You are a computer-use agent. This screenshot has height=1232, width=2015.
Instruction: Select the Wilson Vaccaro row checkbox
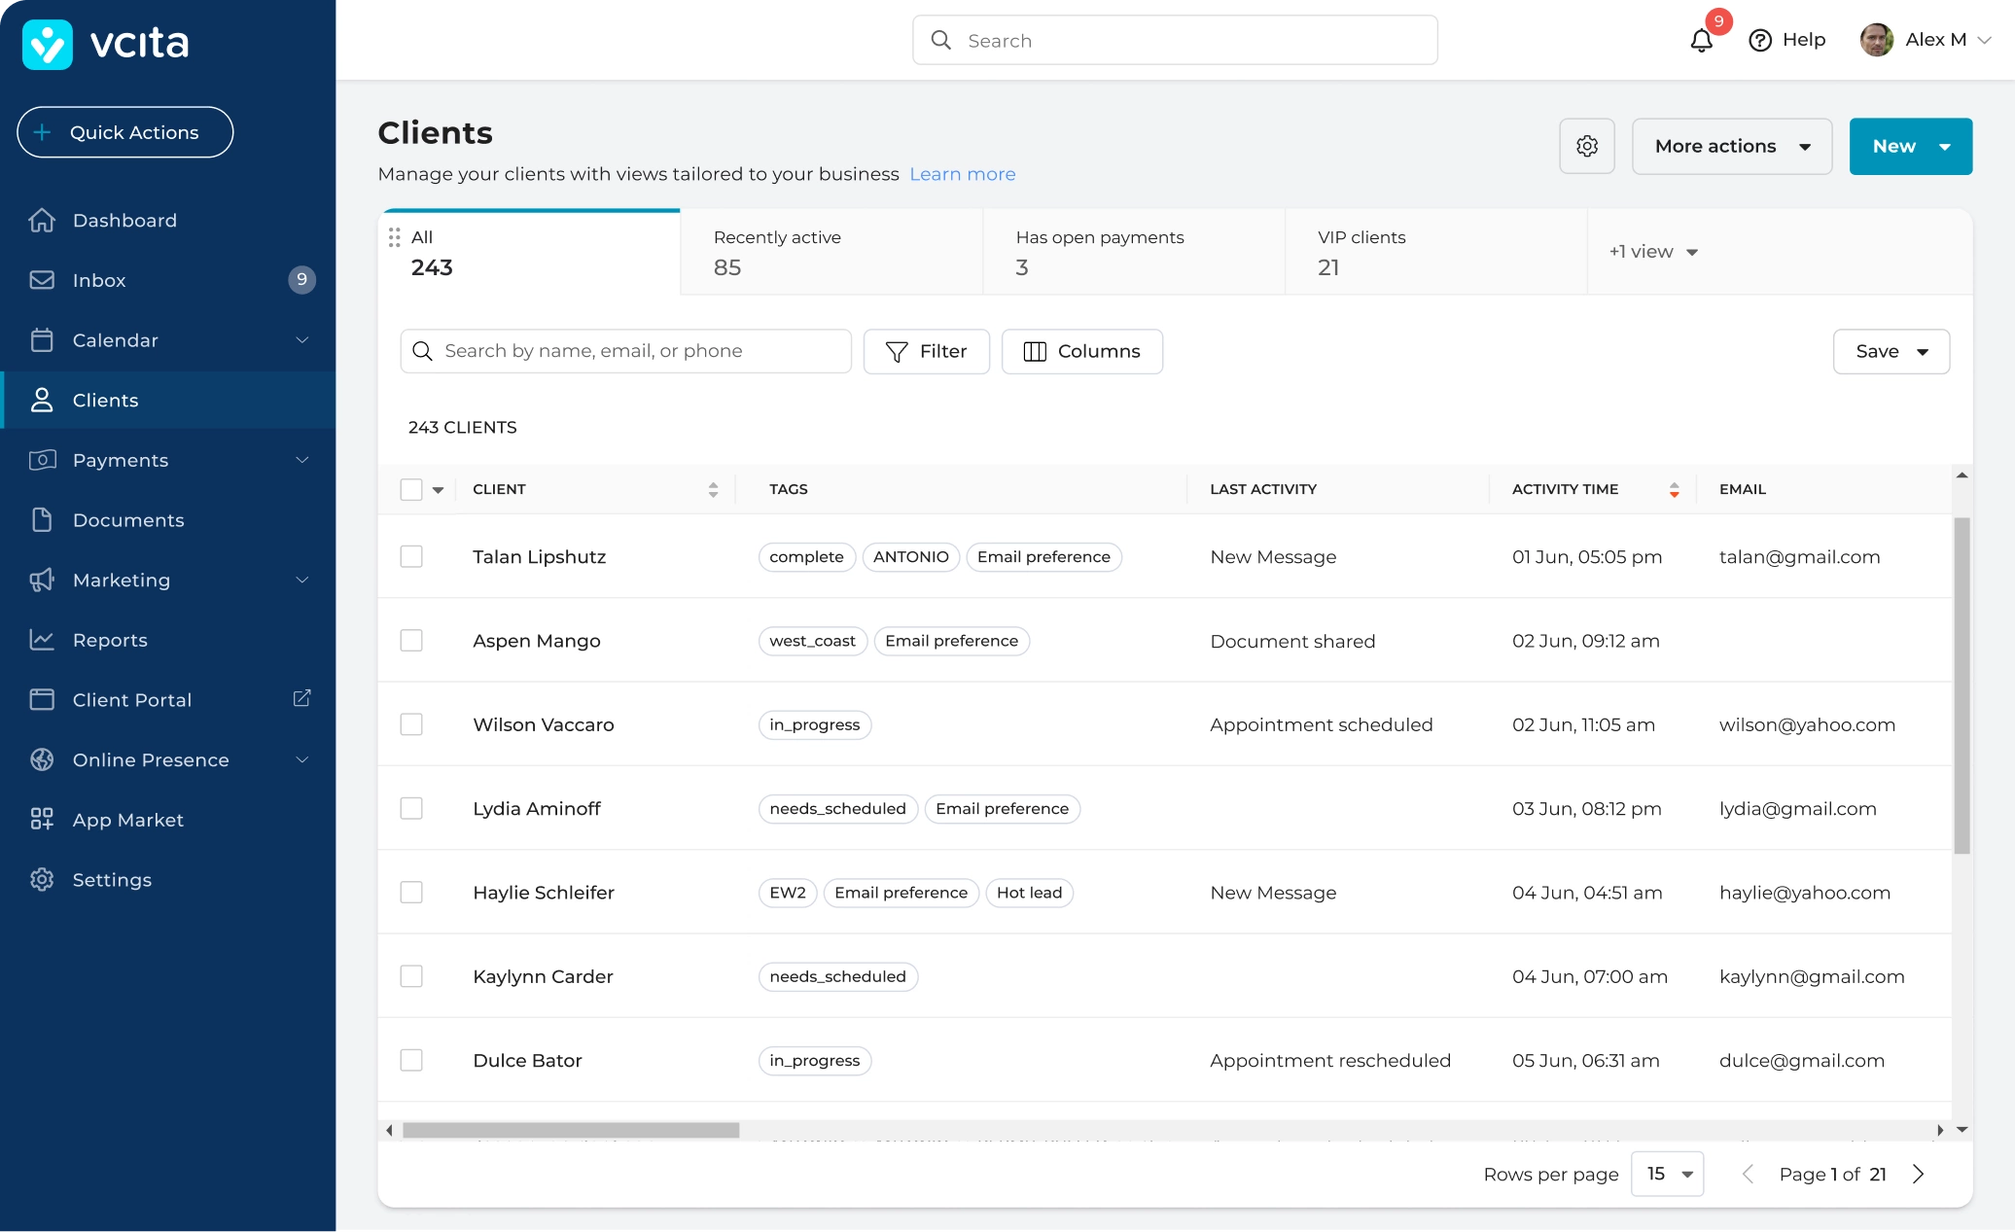[411, 725]
